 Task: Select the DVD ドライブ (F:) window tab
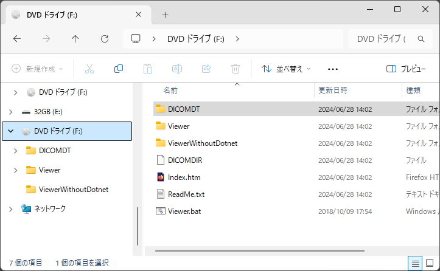(79, 15)
